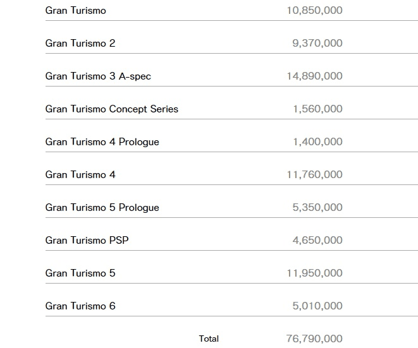Image resolution: width=418 pixels, height=348 pixels.
Task: Select the 4,650,000 sales figure
Action: [x=317, y=241]
